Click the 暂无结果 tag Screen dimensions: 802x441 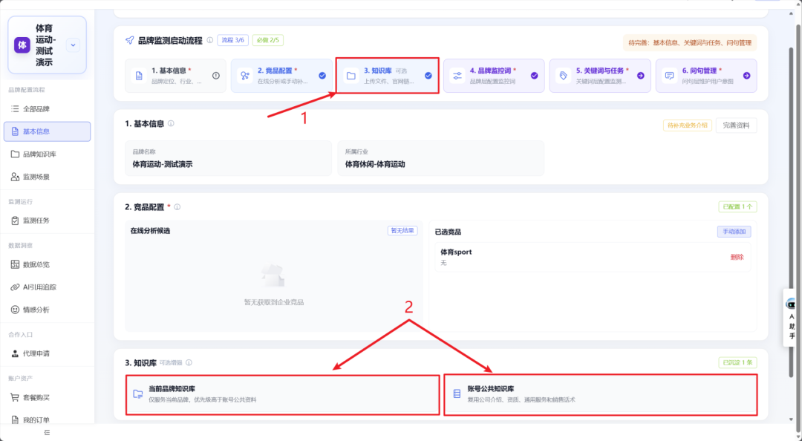[x=402, y=231]
